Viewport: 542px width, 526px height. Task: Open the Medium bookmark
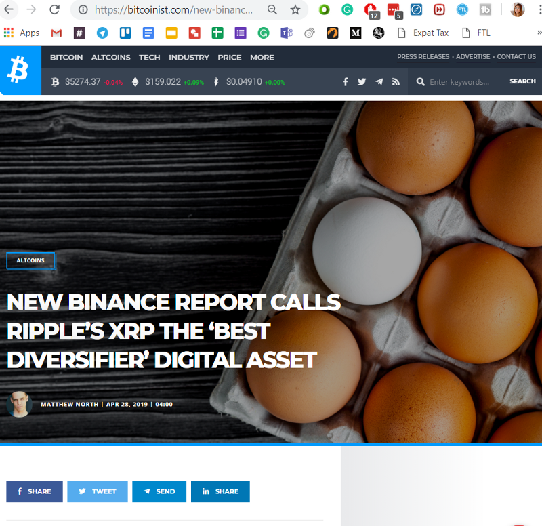pyautogui.click(x=355, y=33)
